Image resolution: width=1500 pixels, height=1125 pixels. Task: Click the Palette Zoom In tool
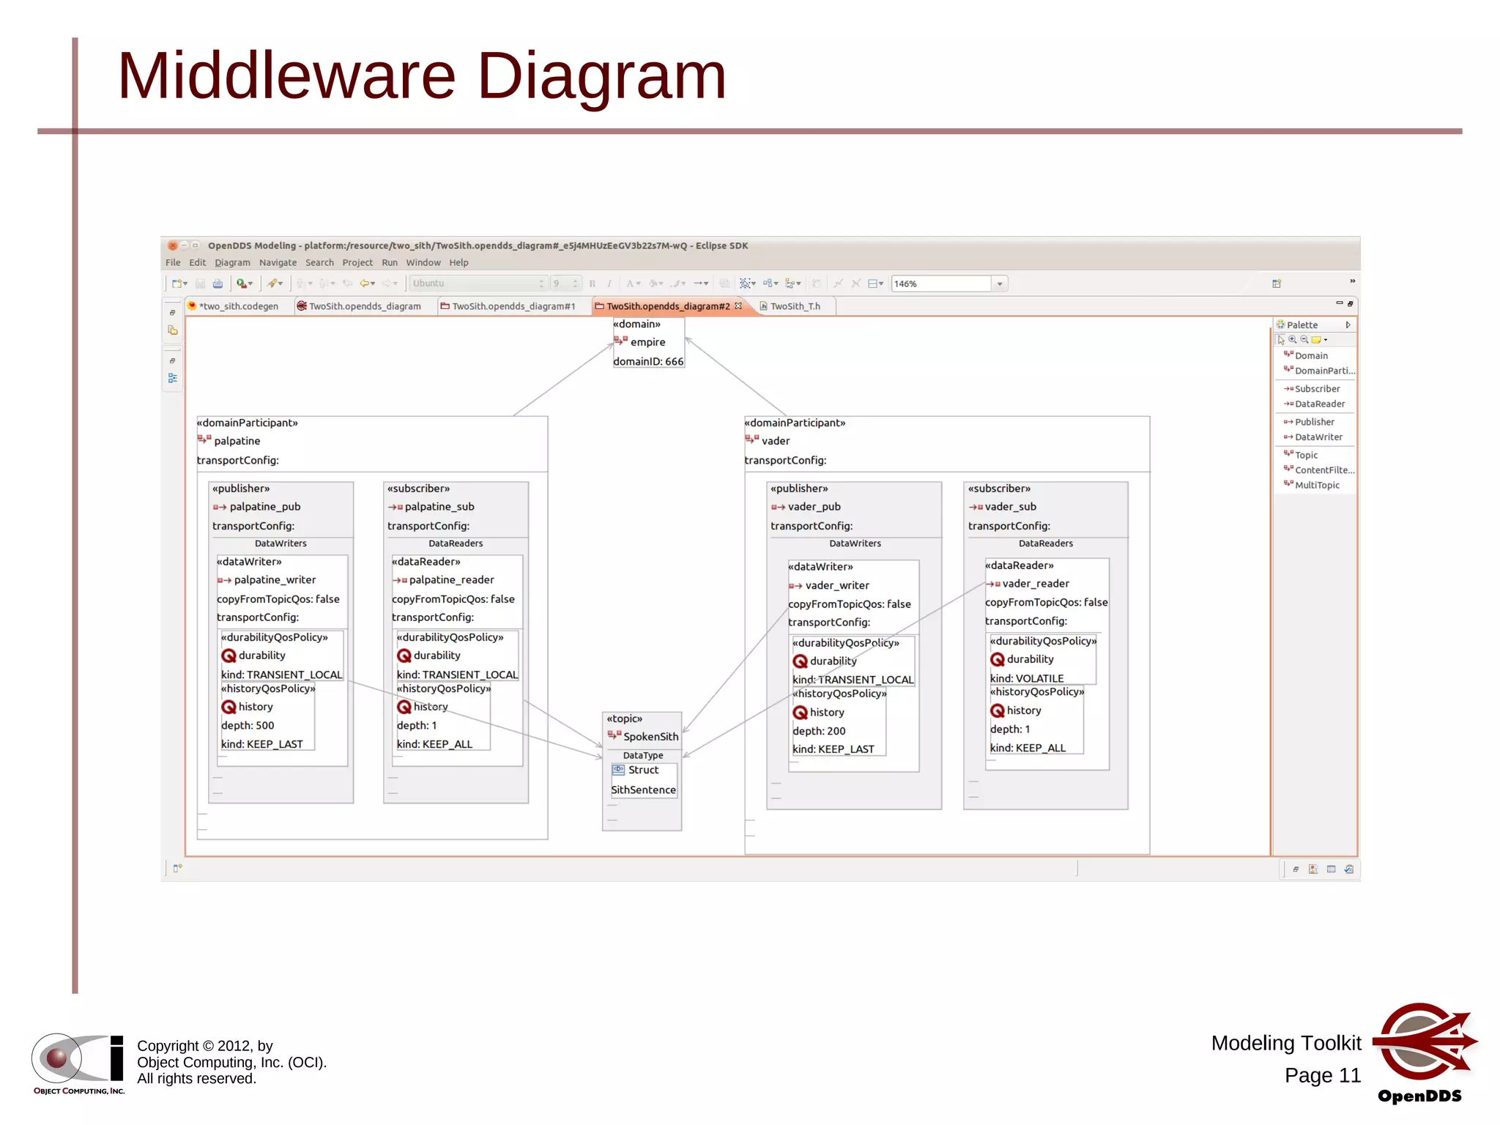coord(1293,340)
